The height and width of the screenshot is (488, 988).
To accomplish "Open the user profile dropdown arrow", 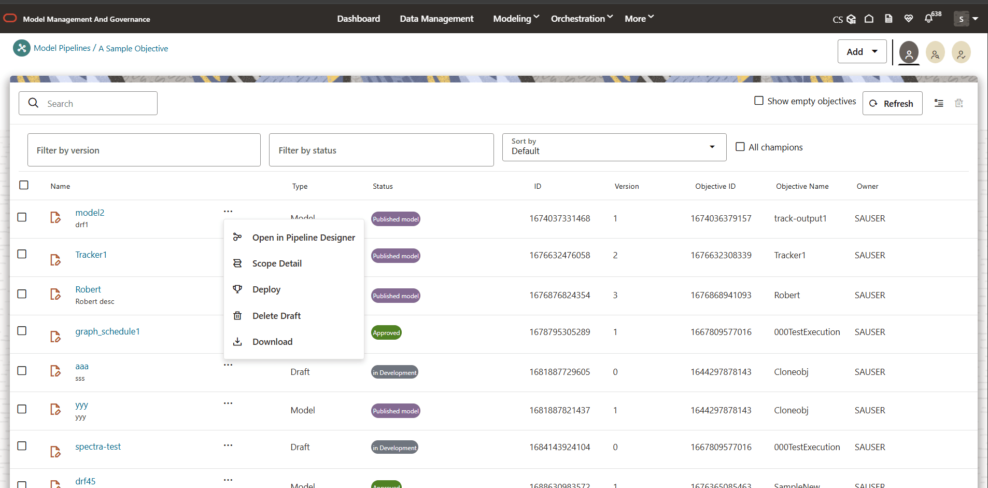I will tap(975, 19).
